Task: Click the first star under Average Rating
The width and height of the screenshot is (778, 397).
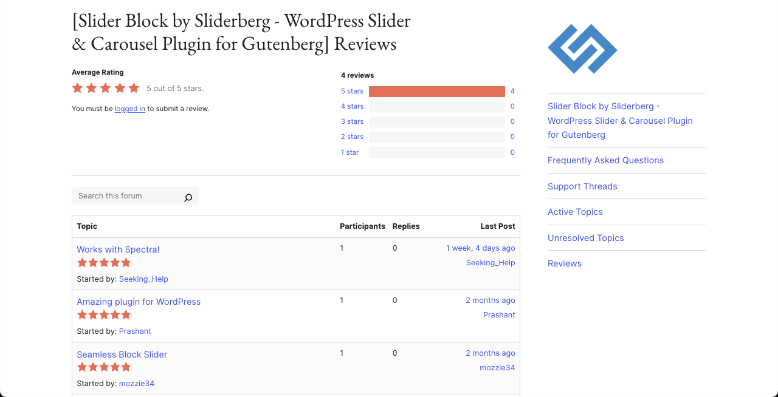Action: tap(77, 87)
